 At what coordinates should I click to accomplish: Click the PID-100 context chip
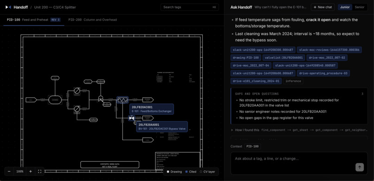click(252, 146)
